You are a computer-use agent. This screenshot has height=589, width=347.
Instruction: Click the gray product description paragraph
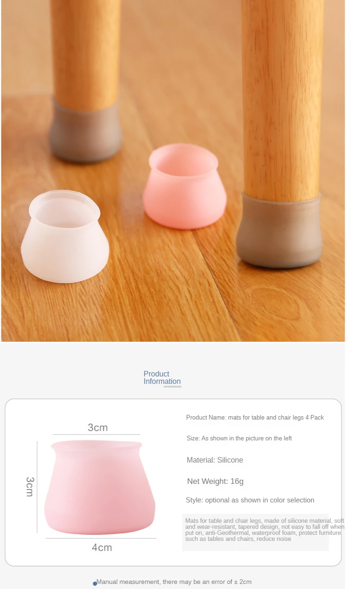(265, 530)
